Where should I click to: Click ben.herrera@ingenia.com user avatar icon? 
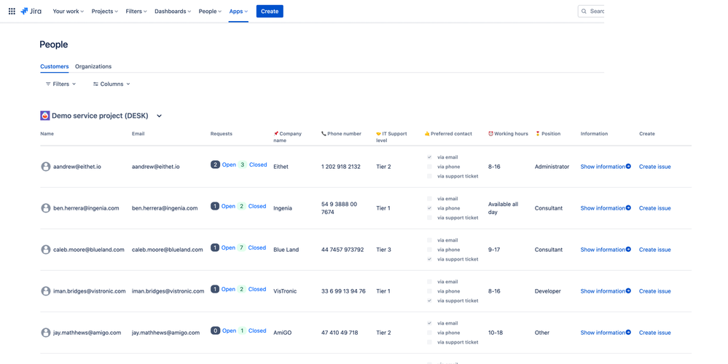(x=45, y=208)
